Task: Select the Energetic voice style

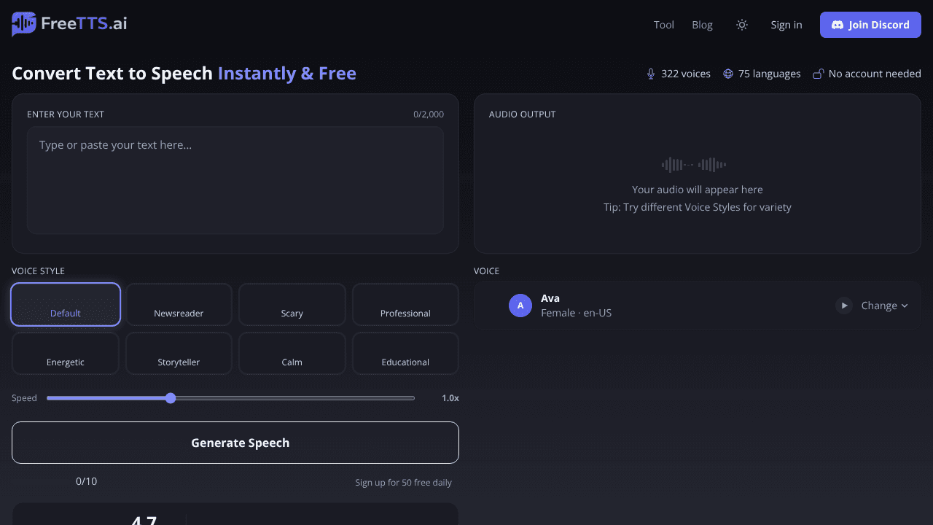Action: pyautogui.click(x=66, y=353)
